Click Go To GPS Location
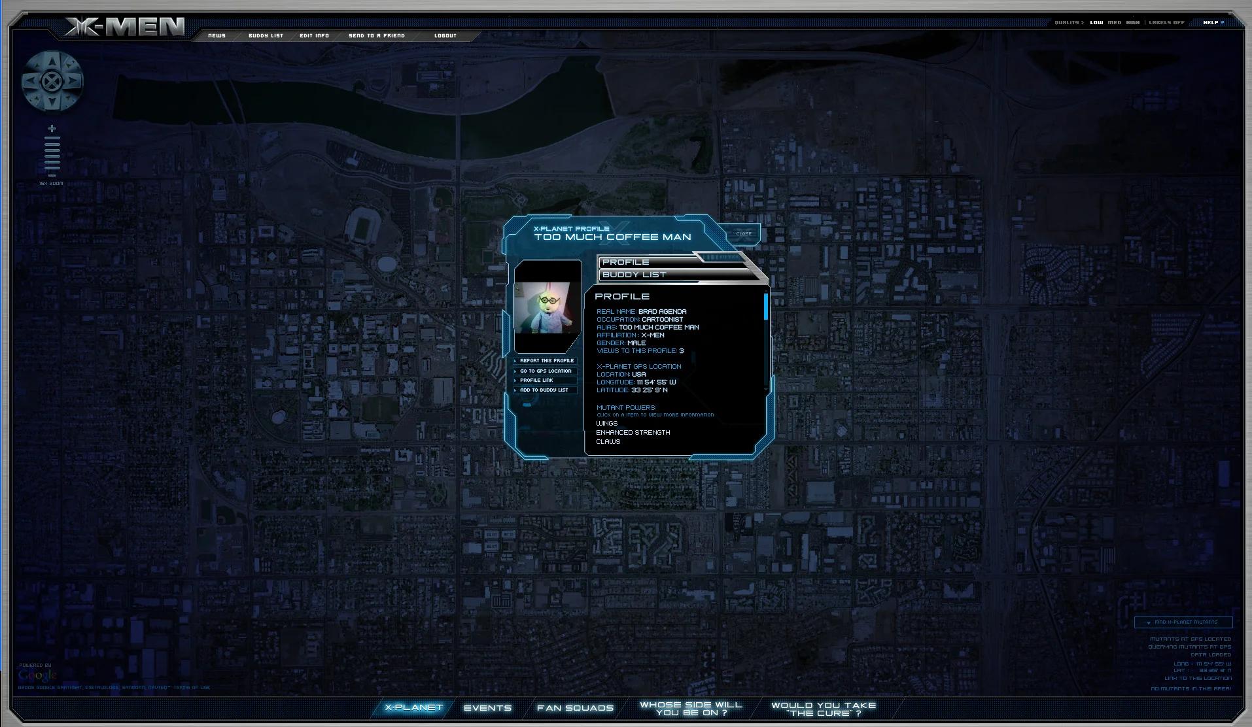The height and width of the screenshot is (727, 1252). [x=546, y=371]
